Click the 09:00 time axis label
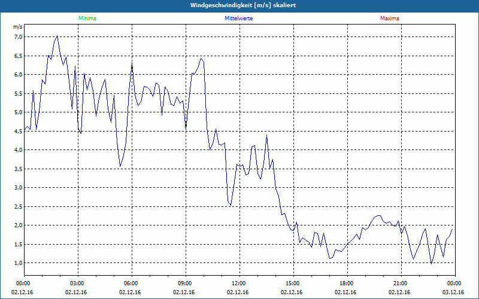 click(186, 283)
